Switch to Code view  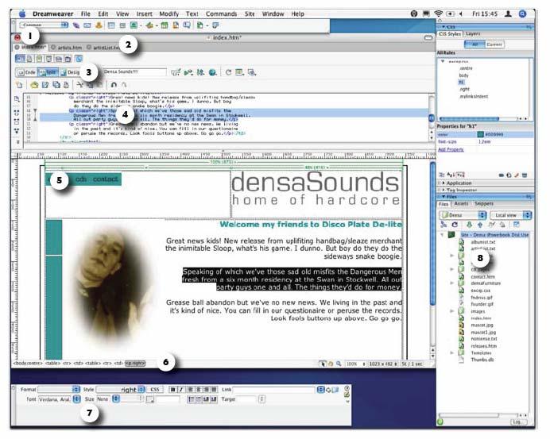click(27, 72)
